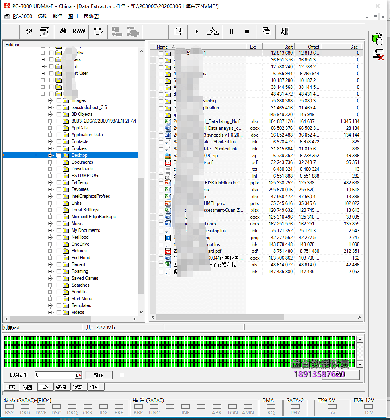Image resolution: width=390 pixels, height=420 pixels.
Task: Expand the Desktop folder node
Action: point(50,156)
